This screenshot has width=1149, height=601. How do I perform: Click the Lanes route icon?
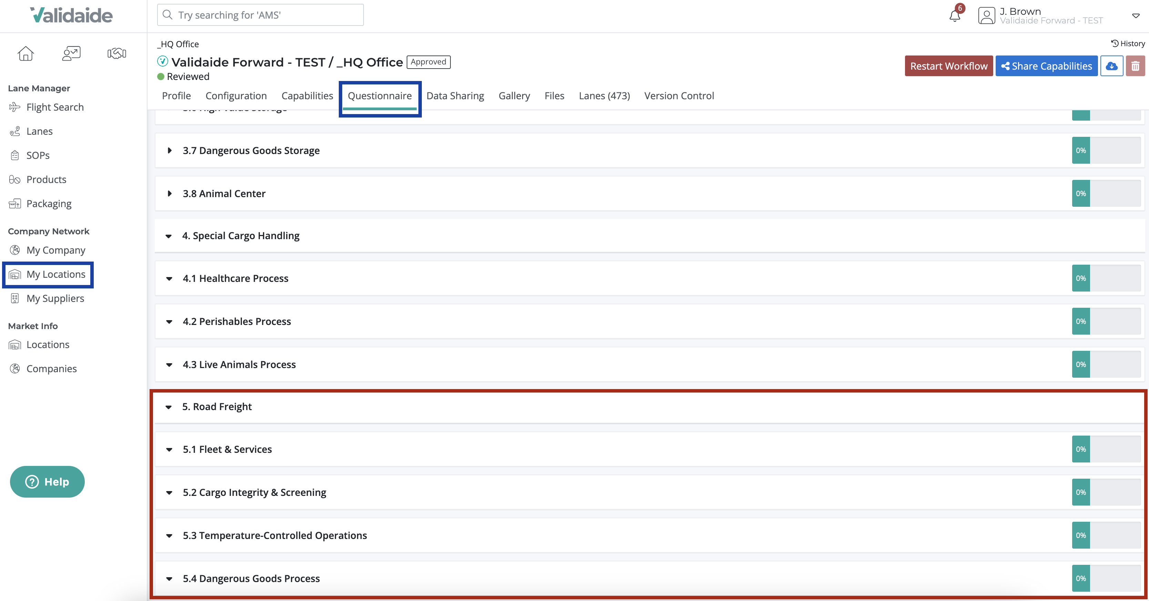[x=15, y=131]
